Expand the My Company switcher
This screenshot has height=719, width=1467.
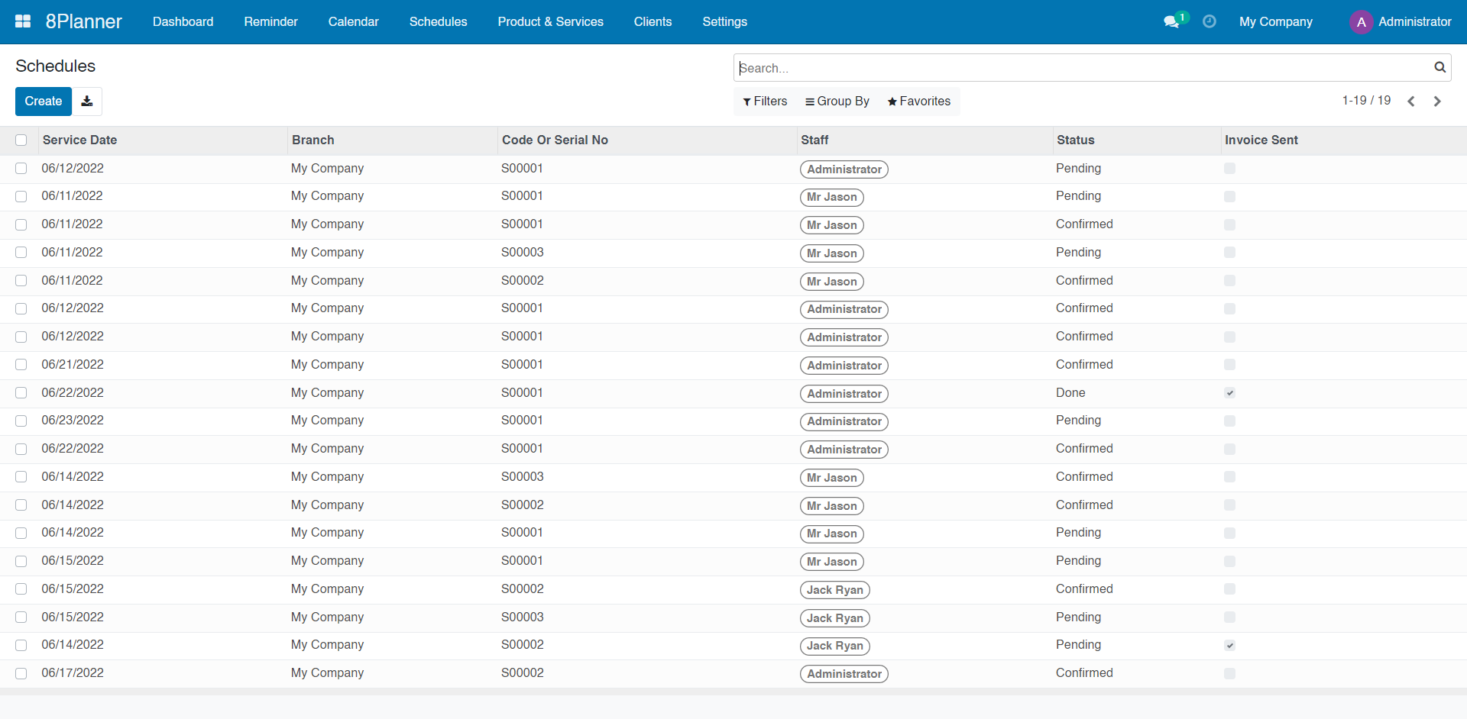pyautogui.click(x=1275, y=21)
